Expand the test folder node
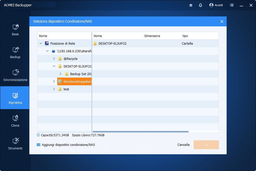Screen dimensions: 256x171 point(54,89)
